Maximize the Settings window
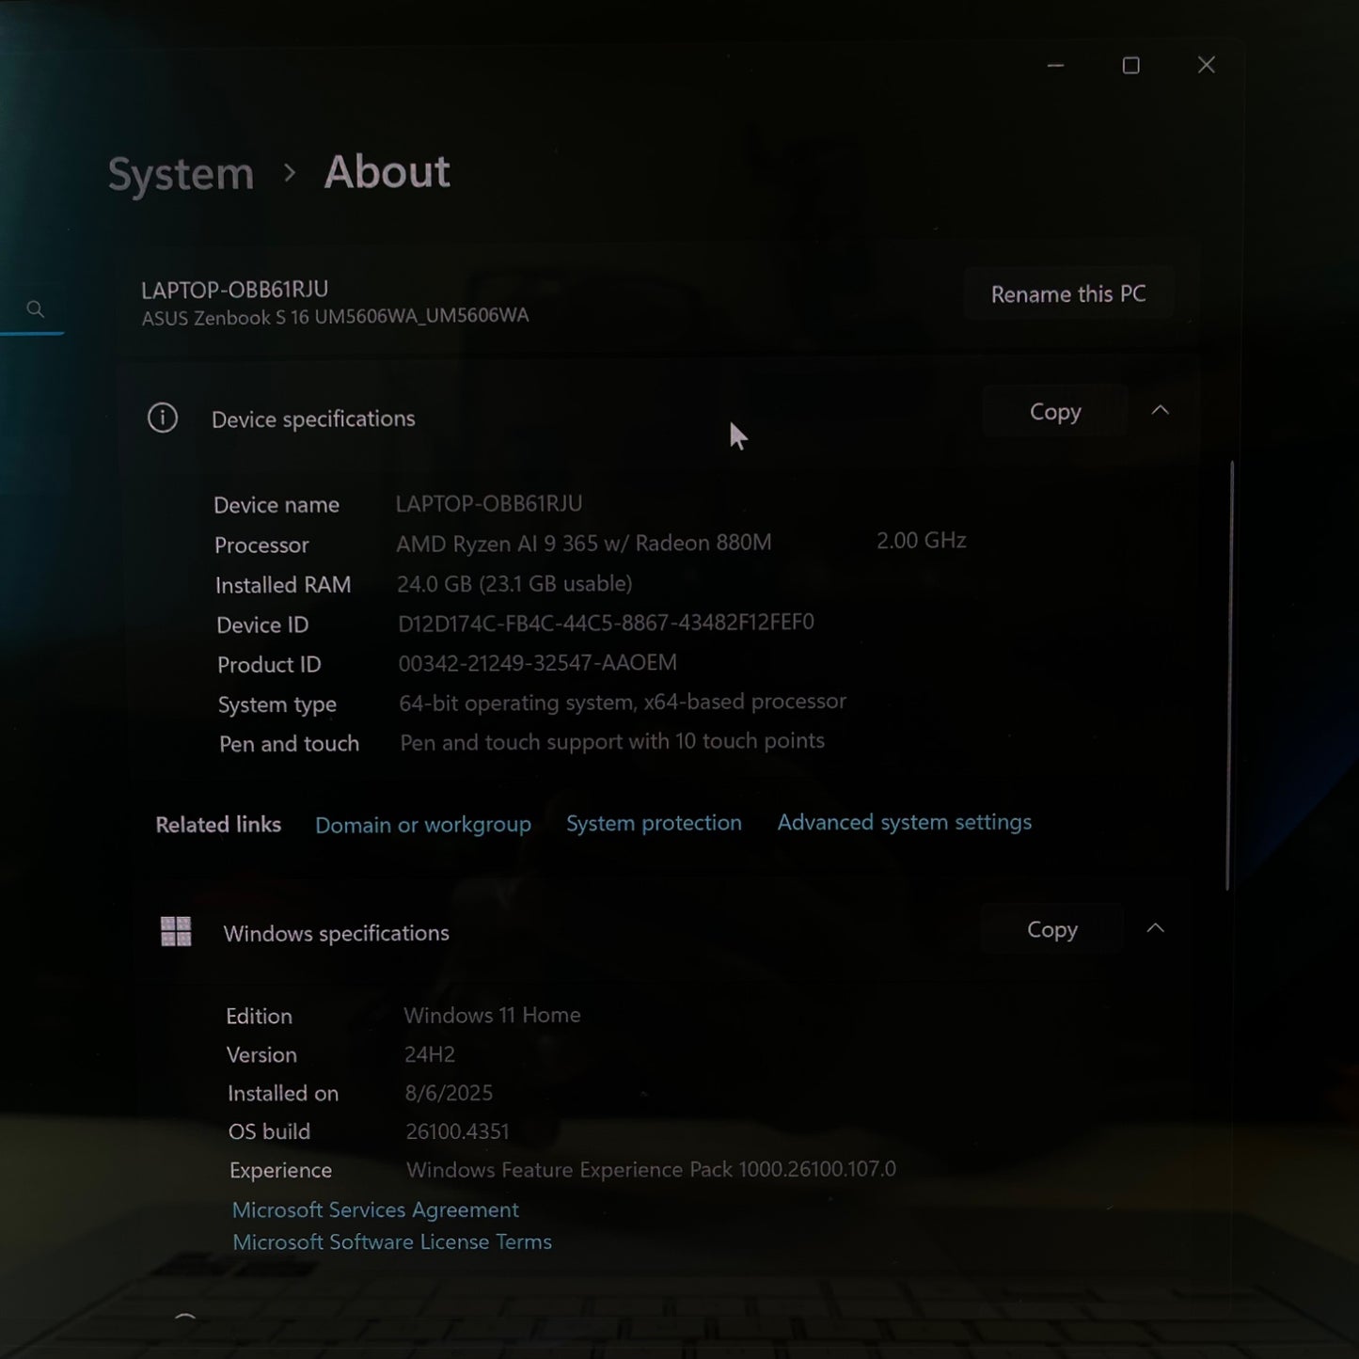The image size is (1359, 1359). 1130,65
